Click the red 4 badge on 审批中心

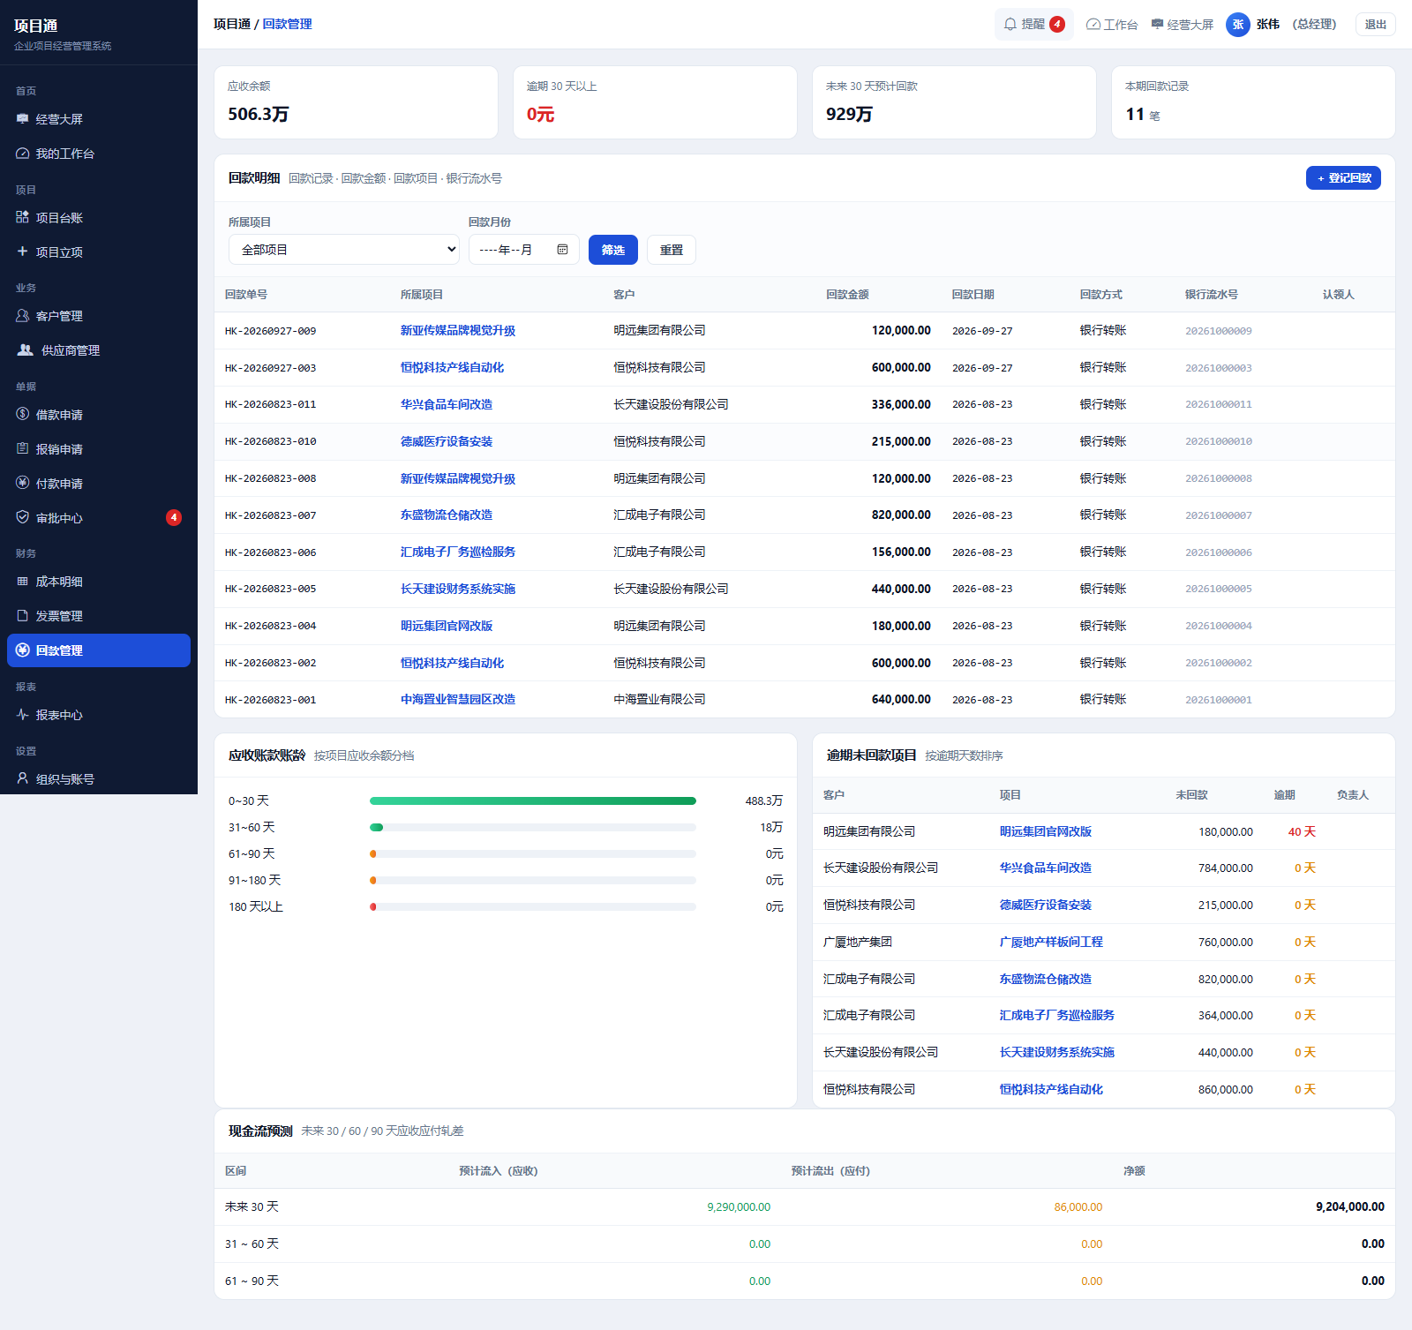174,517
